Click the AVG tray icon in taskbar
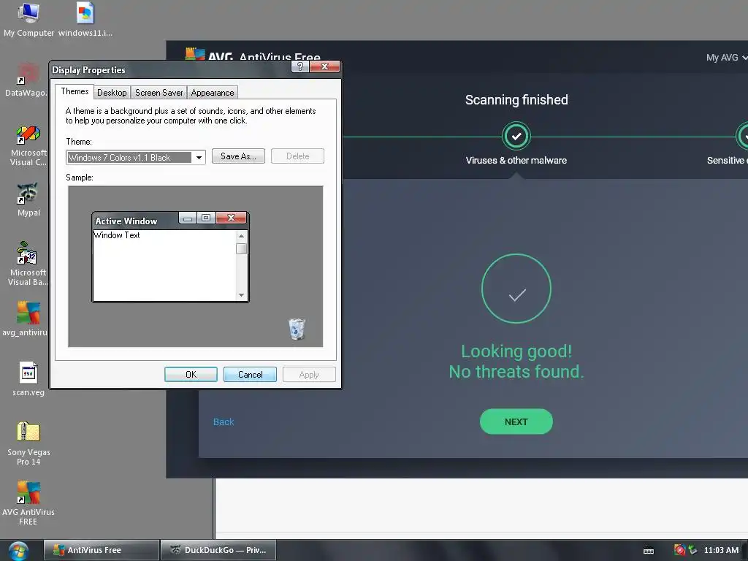Screen dimensions: 748x561 (x=679, y=550)
